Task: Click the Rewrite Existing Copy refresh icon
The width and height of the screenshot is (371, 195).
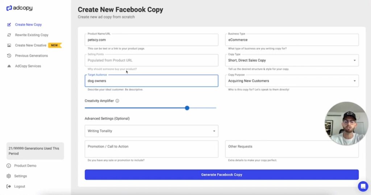Action: coord(9,35)
